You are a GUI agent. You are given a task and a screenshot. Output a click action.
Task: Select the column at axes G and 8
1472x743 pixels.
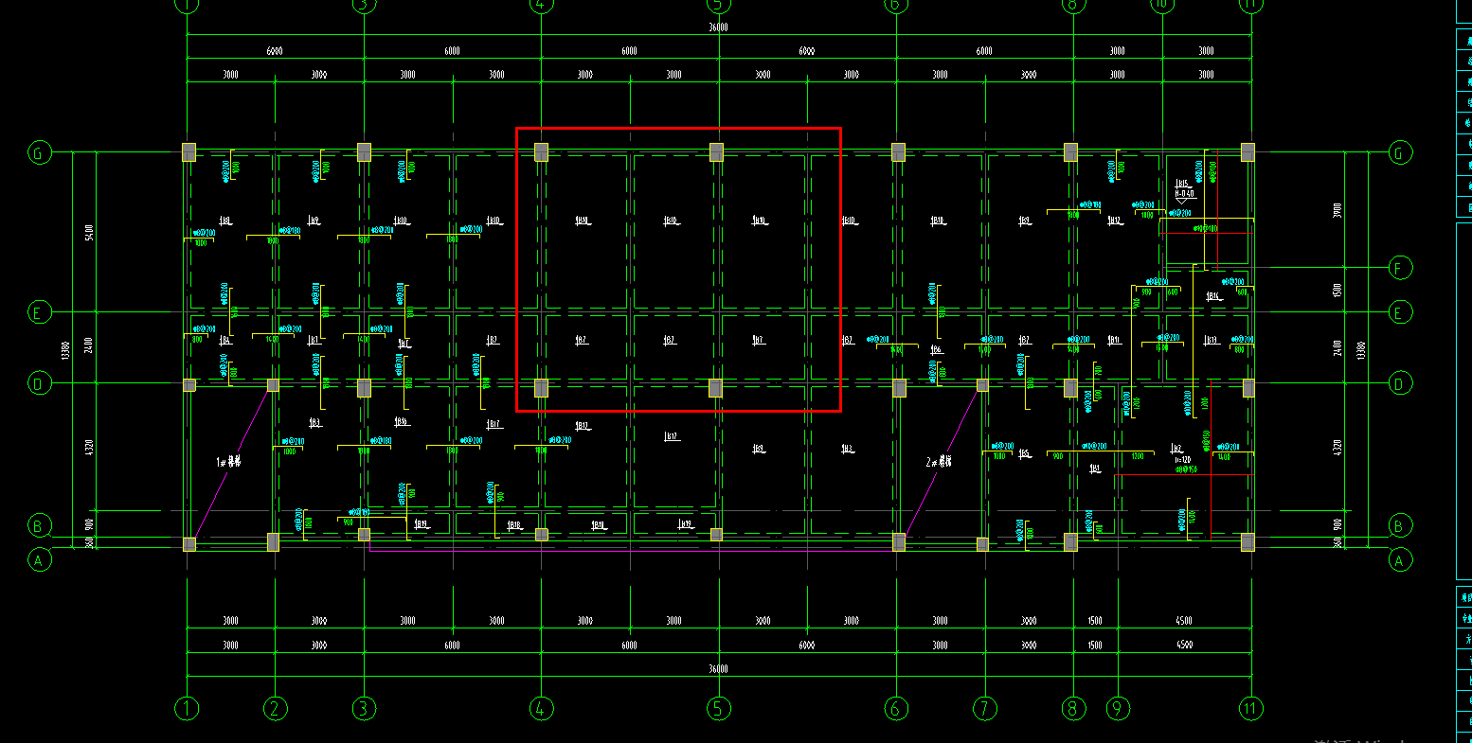point(1070,151)
